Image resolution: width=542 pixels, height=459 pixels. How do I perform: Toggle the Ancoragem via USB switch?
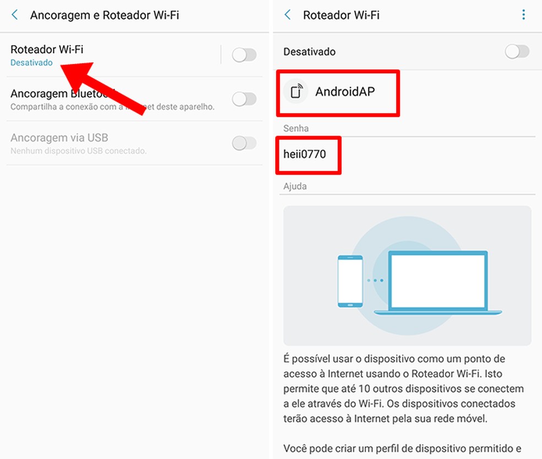244,143
